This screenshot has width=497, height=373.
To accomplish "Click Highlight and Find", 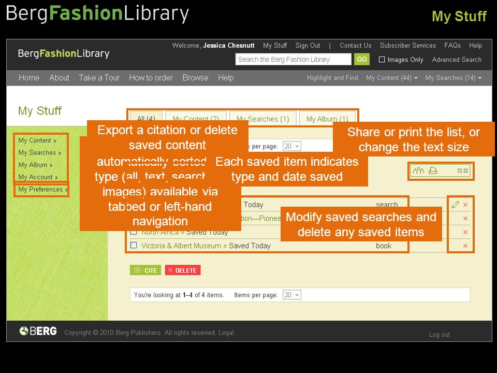I will 332,78.
